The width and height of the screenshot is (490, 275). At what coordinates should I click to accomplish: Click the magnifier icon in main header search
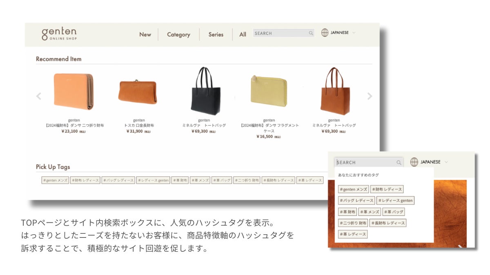(x=311, y=33)
